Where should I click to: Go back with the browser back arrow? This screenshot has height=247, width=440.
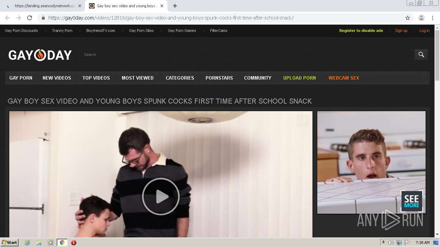tap(8, 18)
